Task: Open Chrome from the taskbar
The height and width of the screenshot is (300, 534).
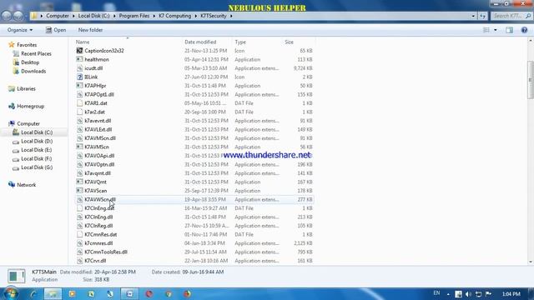Action: tap(169, 293)
